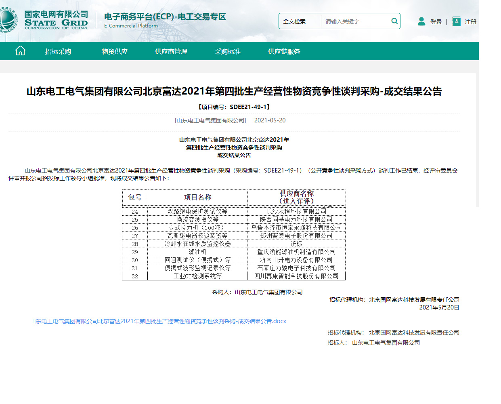
Task: Open the 供应链服务 menu
Action: [283, 51]
